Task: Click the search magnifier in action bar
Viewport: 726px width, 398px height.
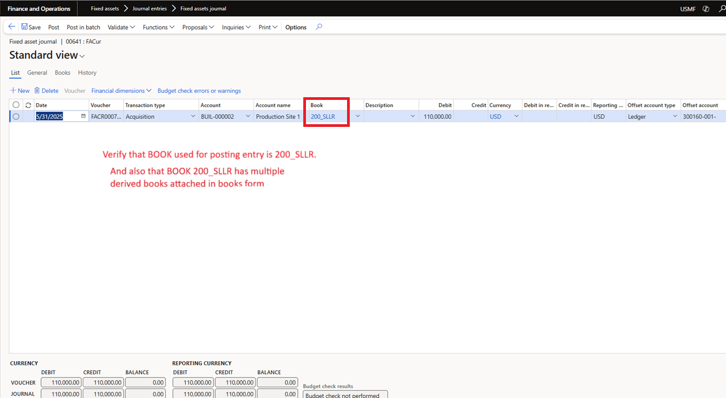Action: [x=319, y=27]
